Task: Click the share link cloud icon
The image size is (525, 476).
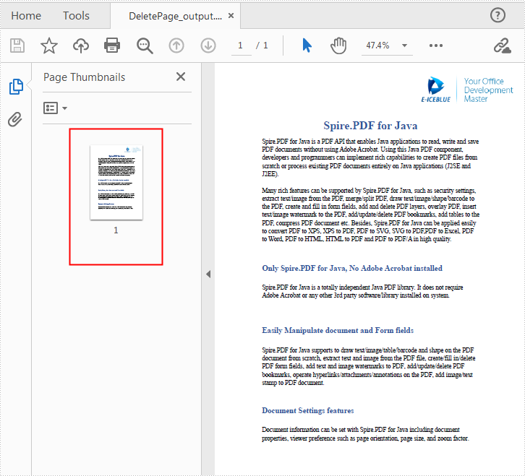Action: [x=503, y=46]
